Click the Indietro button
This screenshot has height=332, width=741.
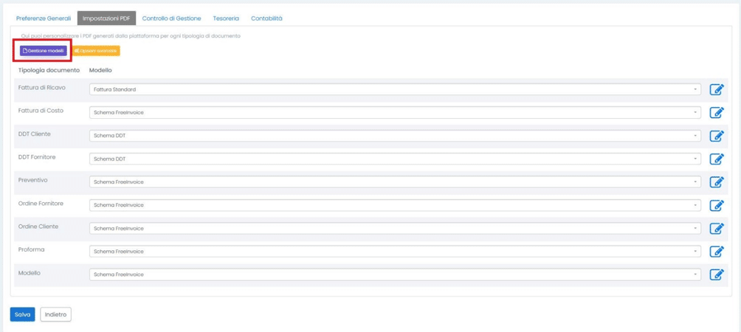55,314
